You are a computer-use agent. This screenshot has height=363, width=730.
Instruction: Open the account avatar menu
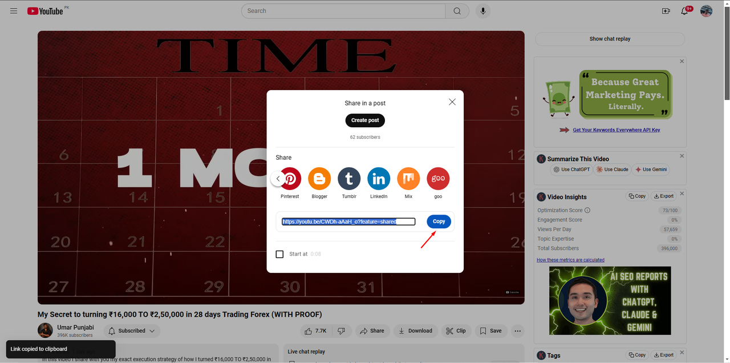[707, 11]
